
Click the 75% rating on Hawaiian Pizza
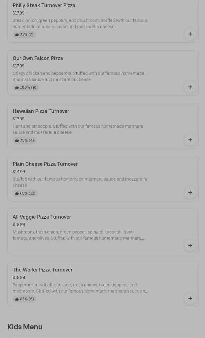click(x=24, y=140)
